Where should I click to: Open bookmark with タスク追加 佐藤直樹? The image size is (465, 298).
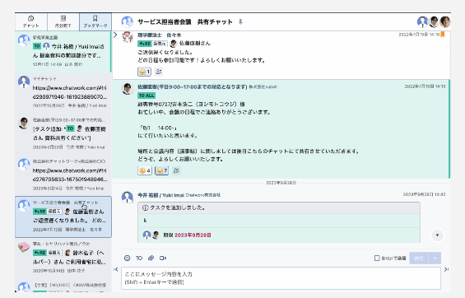tap(63, 133)
